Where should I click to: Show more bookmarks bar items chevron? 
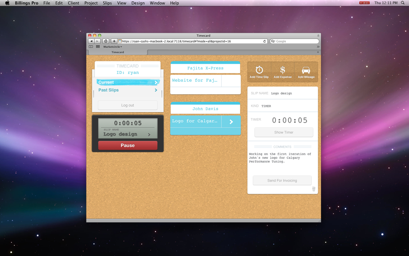click(318, 47)
